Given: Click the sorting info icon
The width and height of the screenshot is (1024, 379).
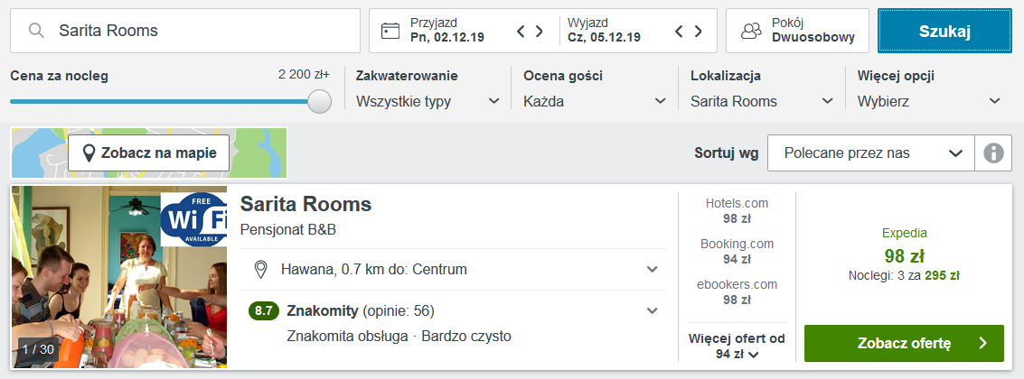Looking at the screenshot, I should point(993,153).
